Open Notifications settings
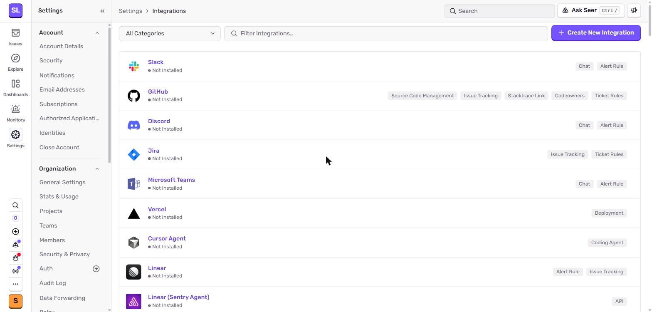Image resolution: width=652 pixels, height=312 pixels. (x=57, y=75)
